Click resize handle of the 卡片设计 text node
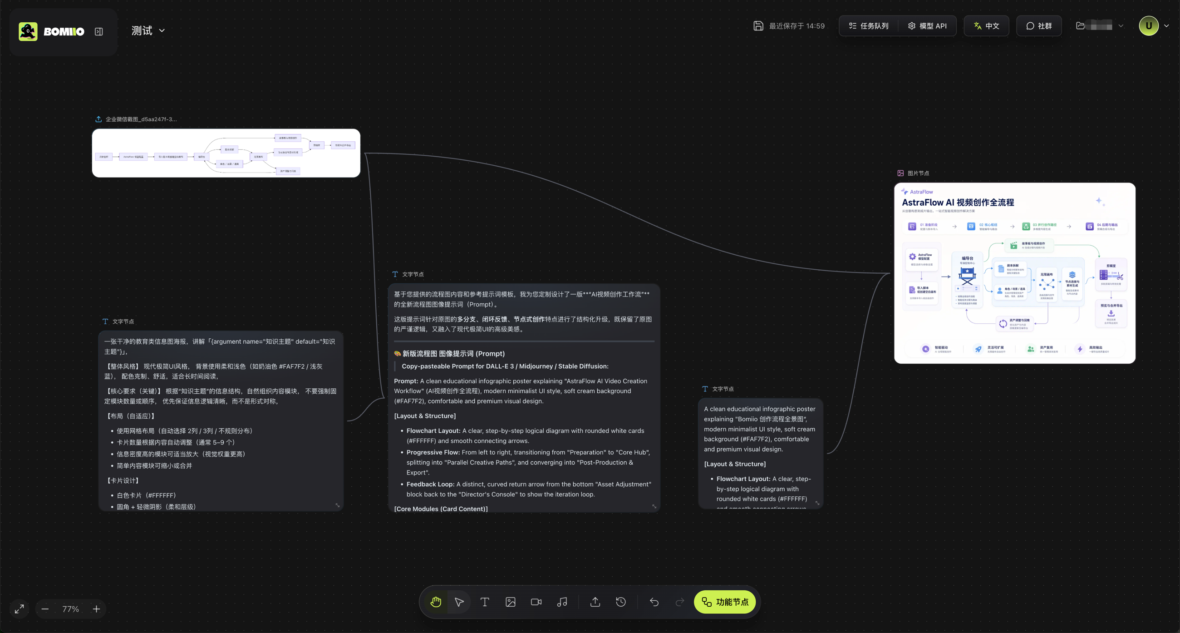 [x=338, y=505]
